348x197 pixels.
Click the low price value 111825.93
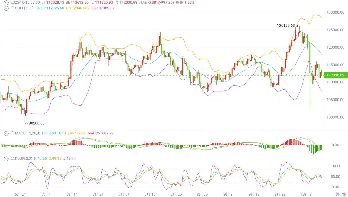point(104,2)
